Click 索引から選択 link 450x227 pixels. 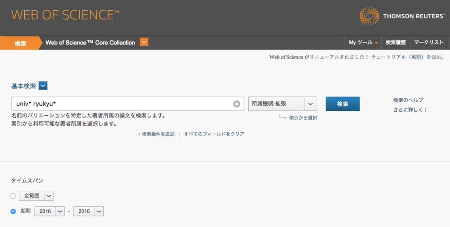(x=303, y=117)
